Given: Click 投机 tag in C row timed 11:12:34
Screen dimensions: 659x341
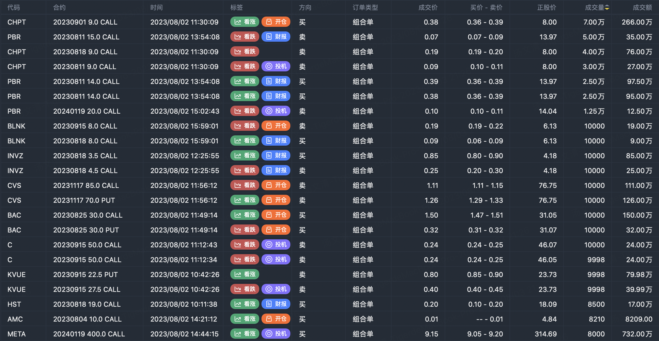Looking at the screenshot, I should tap(276, 260).
